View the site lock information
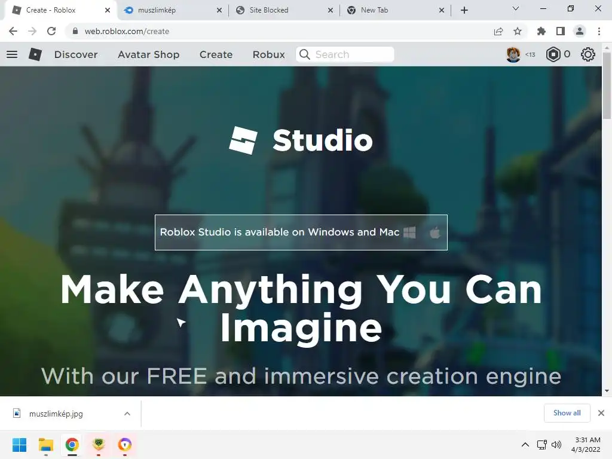 75,31
